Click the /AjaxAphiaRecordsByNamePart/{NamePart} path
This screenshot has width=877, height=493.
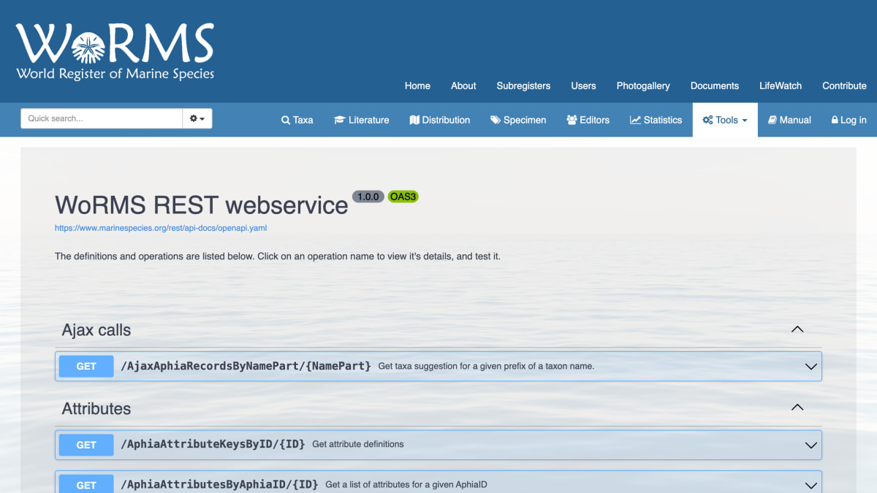click(246, 366)
